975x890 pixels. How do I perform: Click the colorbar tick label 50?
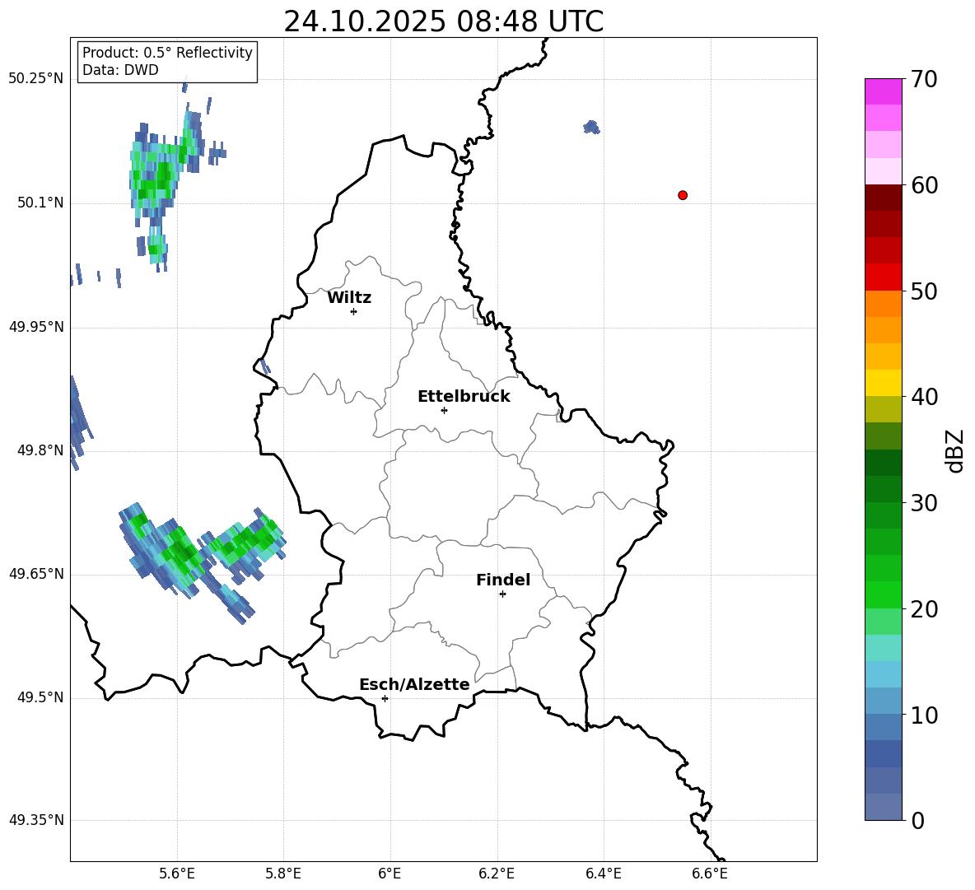click(x=924, y=291)
